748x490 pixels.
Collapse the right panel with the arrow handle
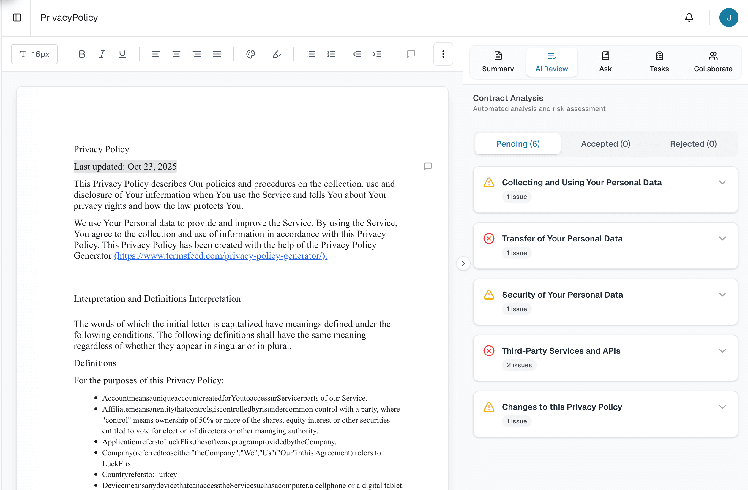tap(463, 263)
